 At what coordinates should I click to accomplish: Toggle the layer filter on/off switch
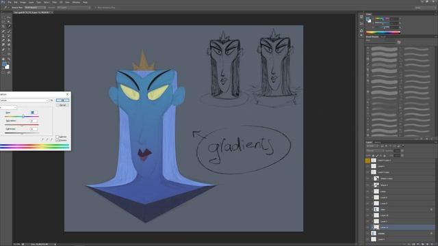click(x=403, y=146)
